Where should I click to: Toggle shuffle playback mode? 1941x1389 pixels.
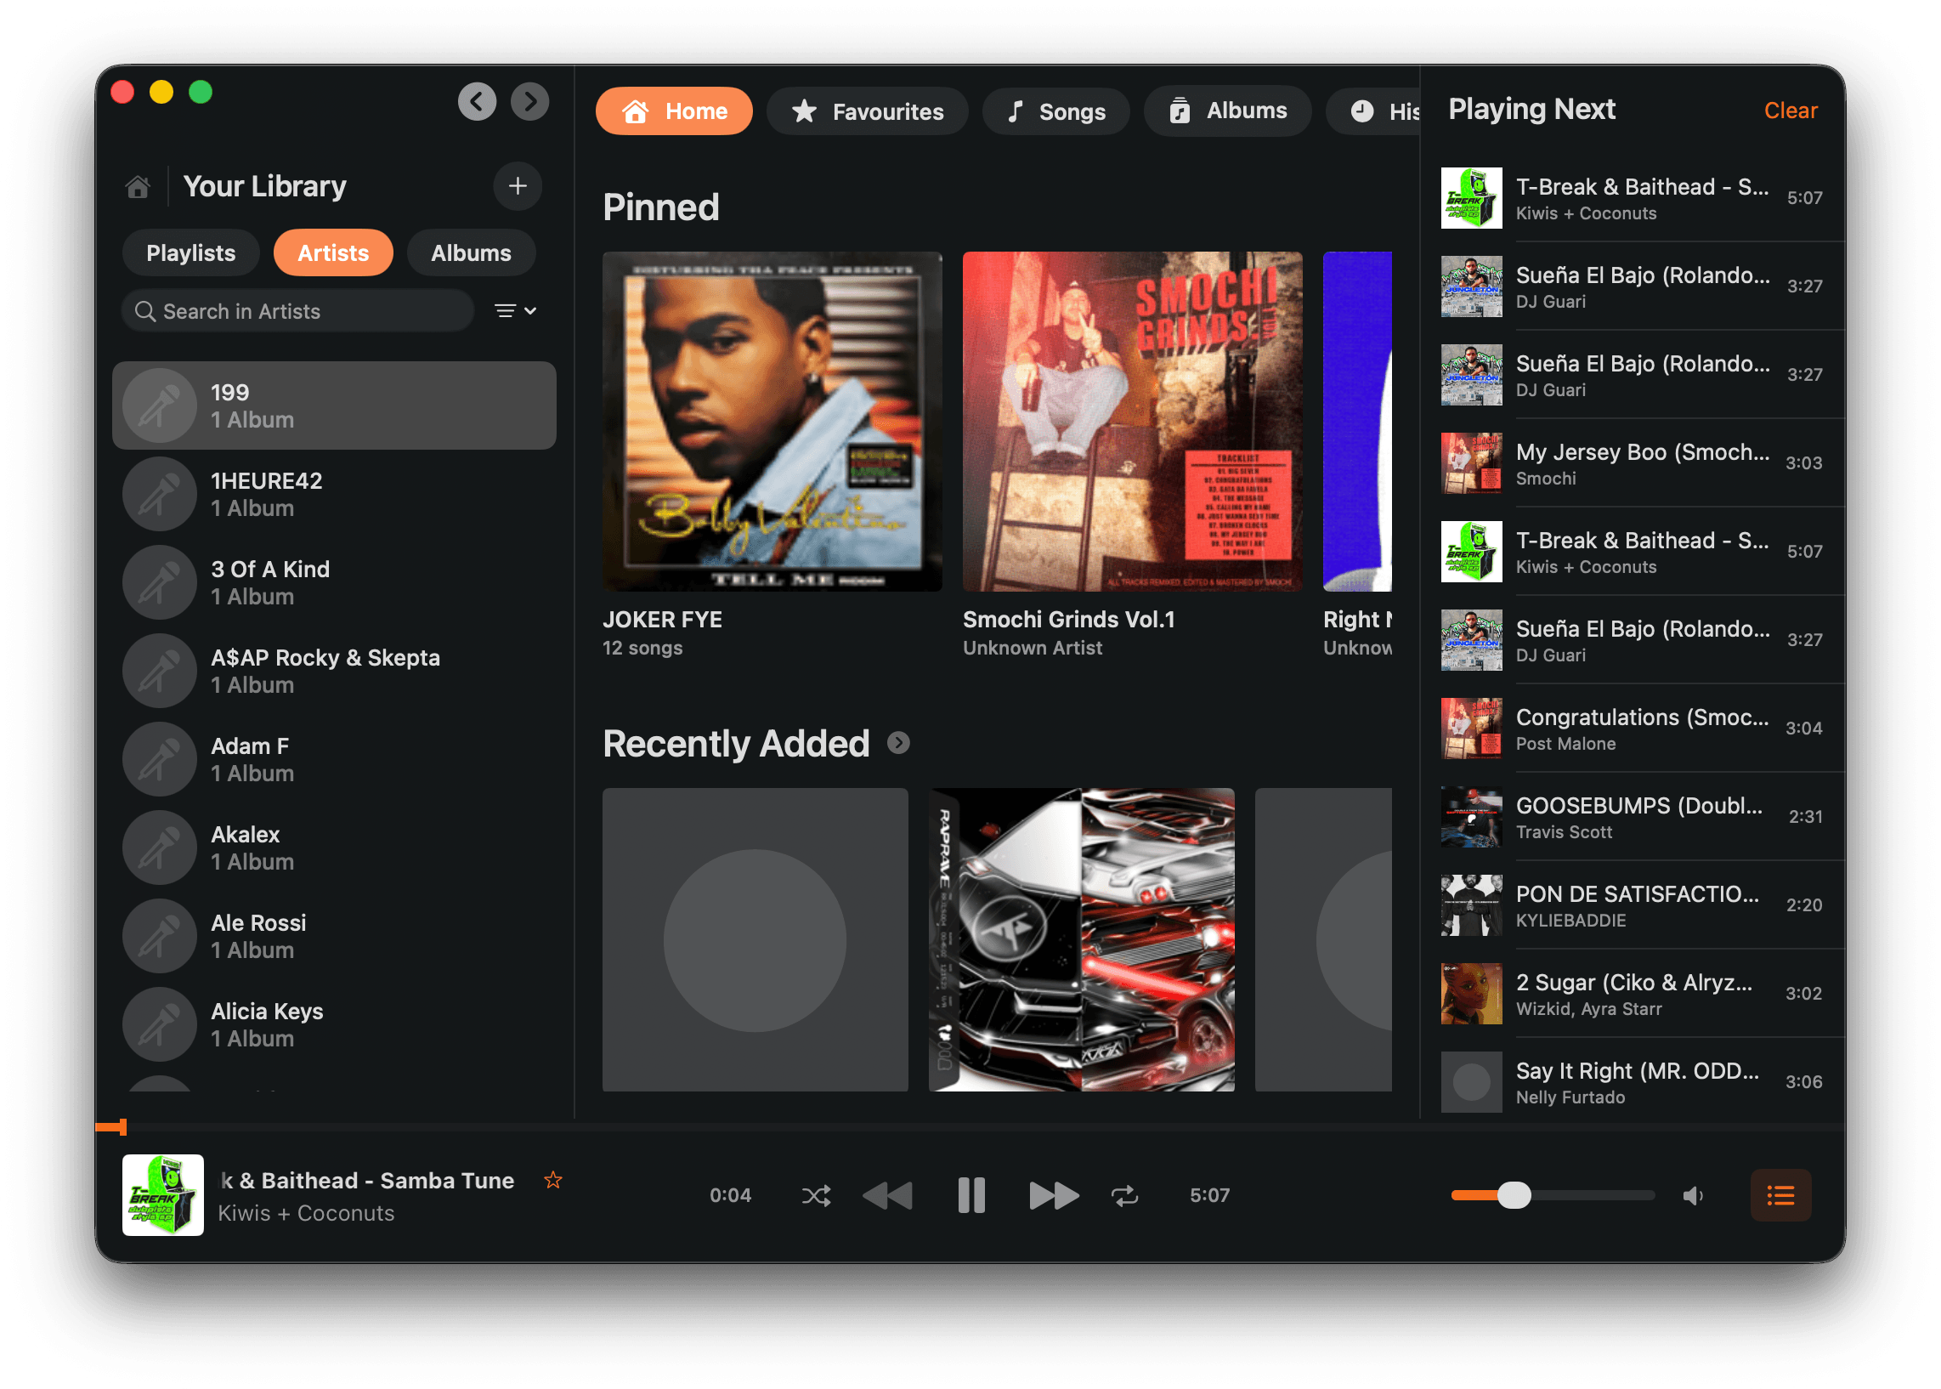click(816, 1195)
